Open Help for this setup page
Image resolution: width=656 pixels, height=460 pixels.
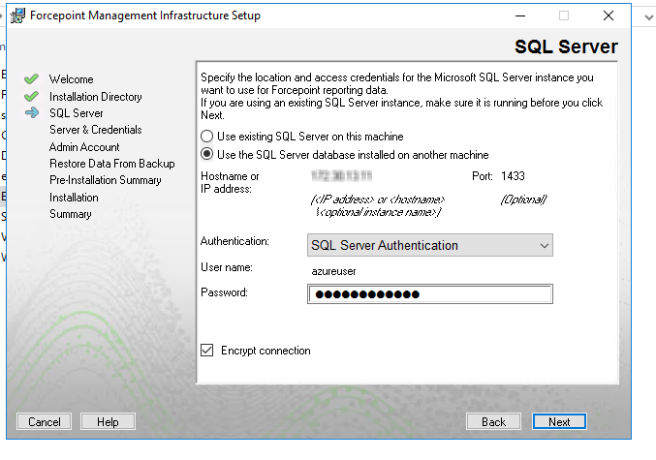pyautogui.click(x=108, y=421)
